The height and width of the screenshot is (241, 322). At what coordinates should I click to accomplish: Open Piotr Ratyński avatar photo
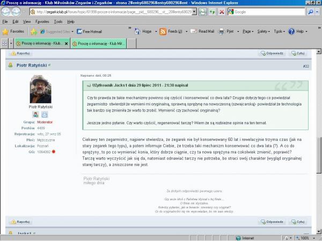40,89
